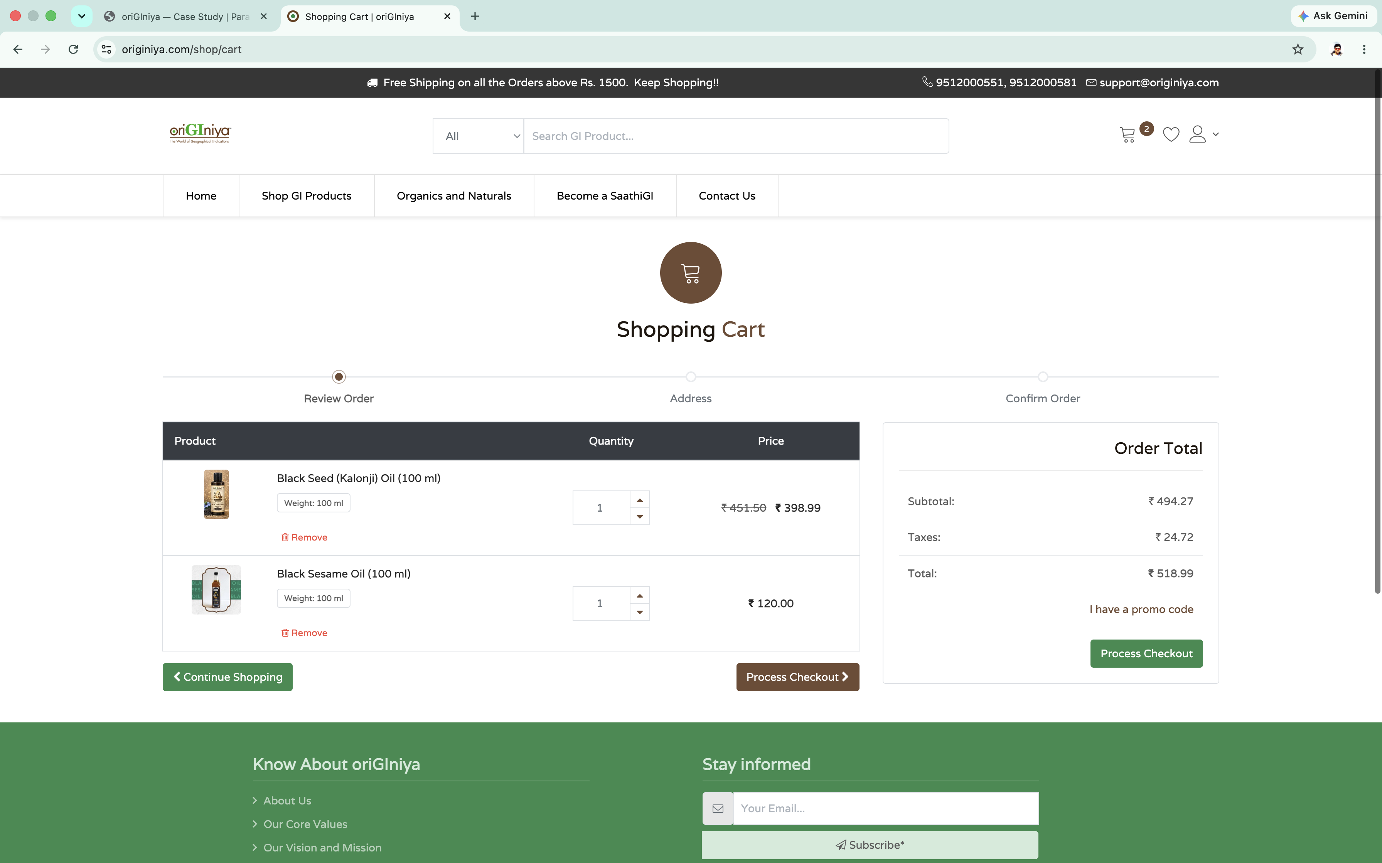Open Shop GI Products menu

(307, 196)
